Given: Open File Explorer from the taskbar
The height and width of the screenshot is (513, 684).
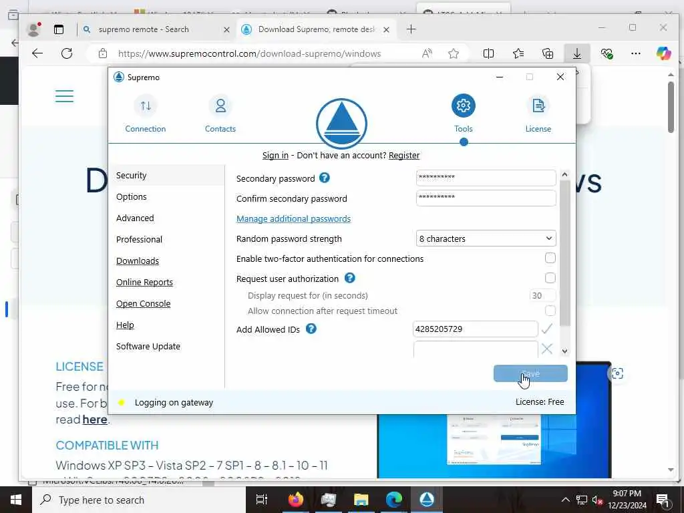Looking at the screenshot, I should pos(361,500).
